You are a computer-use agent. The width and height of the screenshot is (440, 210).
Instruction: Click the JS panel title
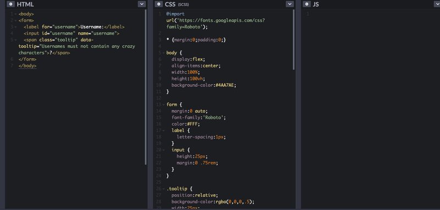pyautogui.click(x=316, y=4)
